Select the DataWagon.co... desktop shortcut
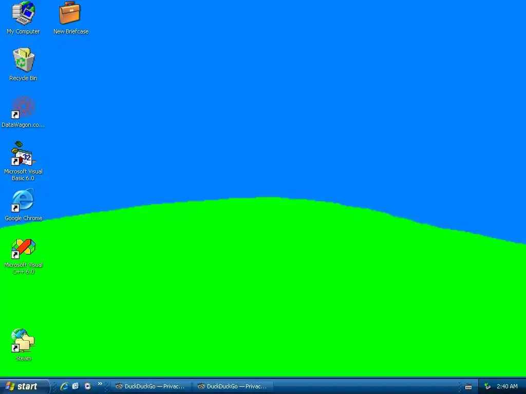This screenshot has width=526, height=394. pyautogui.click(x=23, y=111)
